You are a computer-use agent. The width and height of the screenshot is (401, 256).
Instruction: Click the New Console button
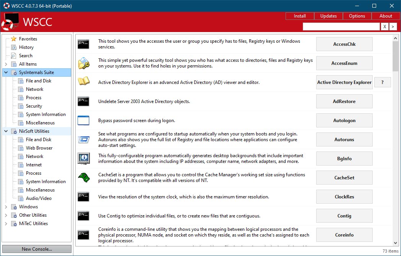coord(37,249)
